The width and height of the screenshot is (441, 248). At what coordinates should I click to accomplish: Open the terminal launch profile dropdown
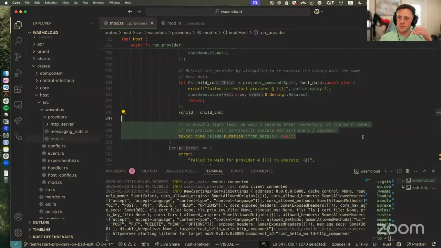391,171
